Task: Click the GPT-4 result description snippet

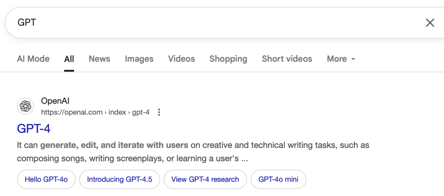Action: click(193, 152)
